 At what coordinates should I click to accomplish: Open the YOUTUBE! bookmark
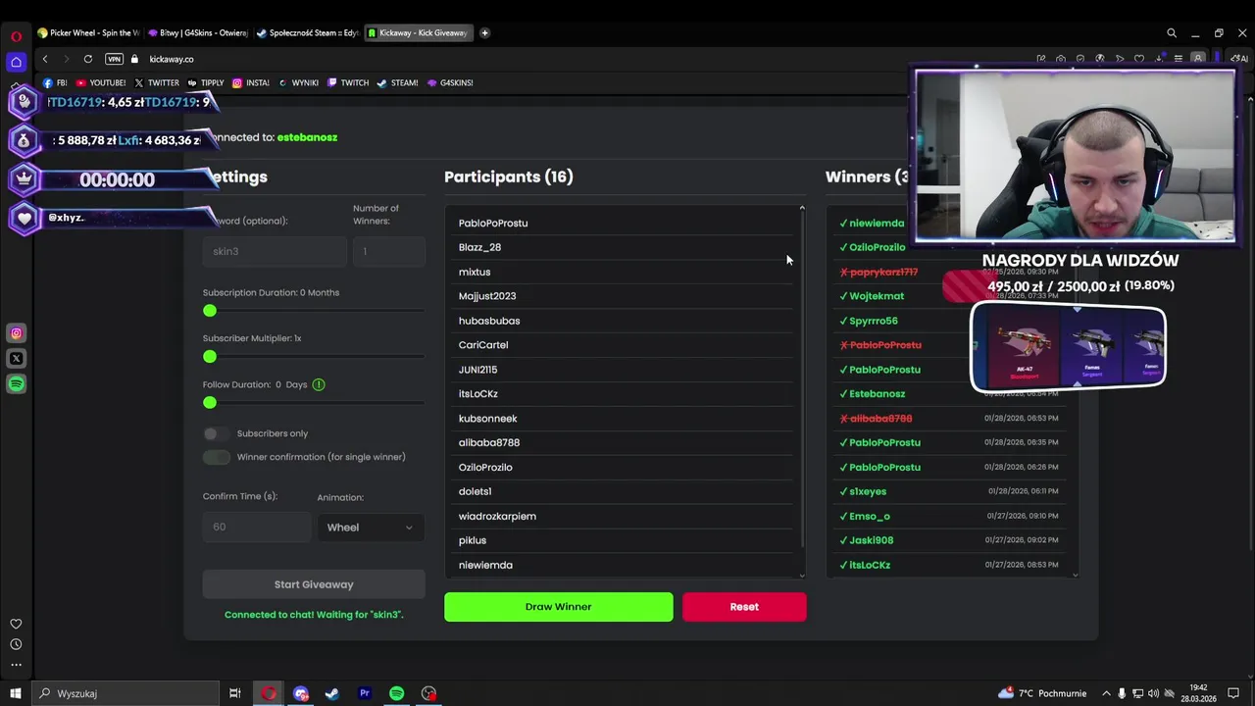coord(101,82)
